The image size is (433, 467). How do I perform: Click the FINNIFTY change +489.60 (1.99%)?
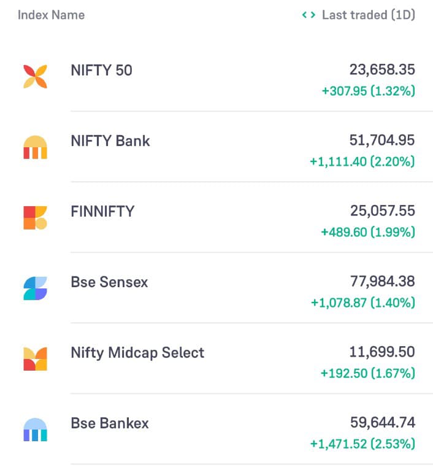(x=368, y=233)
